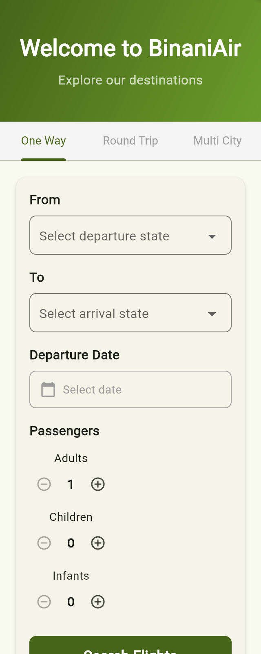Select the One Way tab
This screenshot has width=261, height=654.
[x=43, y=140]
